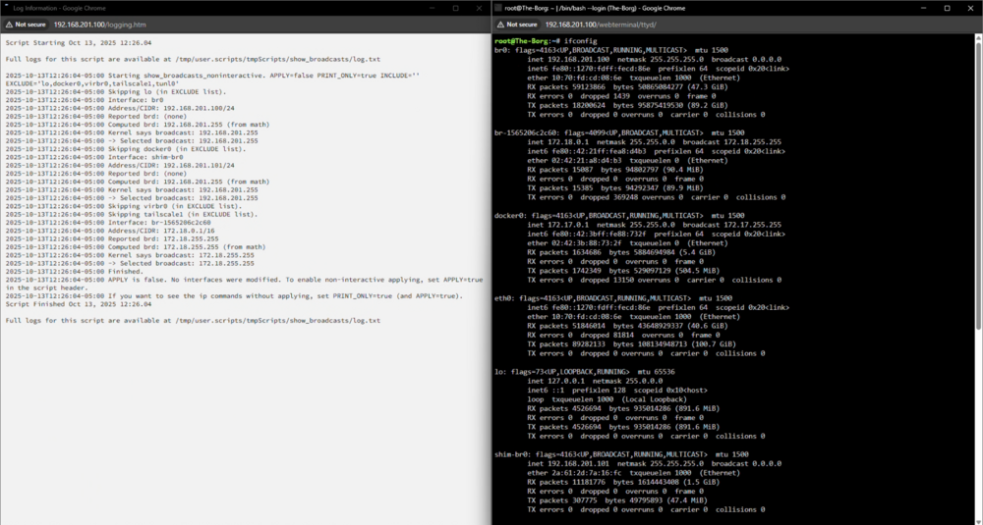This screenshot has width=983, height=525.
Task: Click 'loop txqueuelen 1000 (Local Loopback)' line
Action: coord(607,398)
